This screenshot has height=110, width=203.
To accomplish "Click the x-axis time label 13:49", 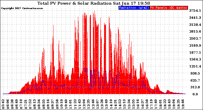I will [107, 104].
